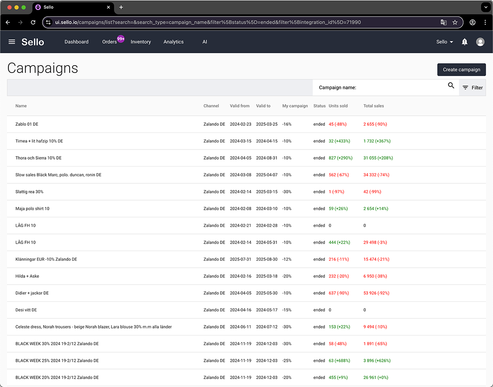This screenshot has width=493, height=387.
Task: Go to the Inventory section
Action: pos(140,42)
